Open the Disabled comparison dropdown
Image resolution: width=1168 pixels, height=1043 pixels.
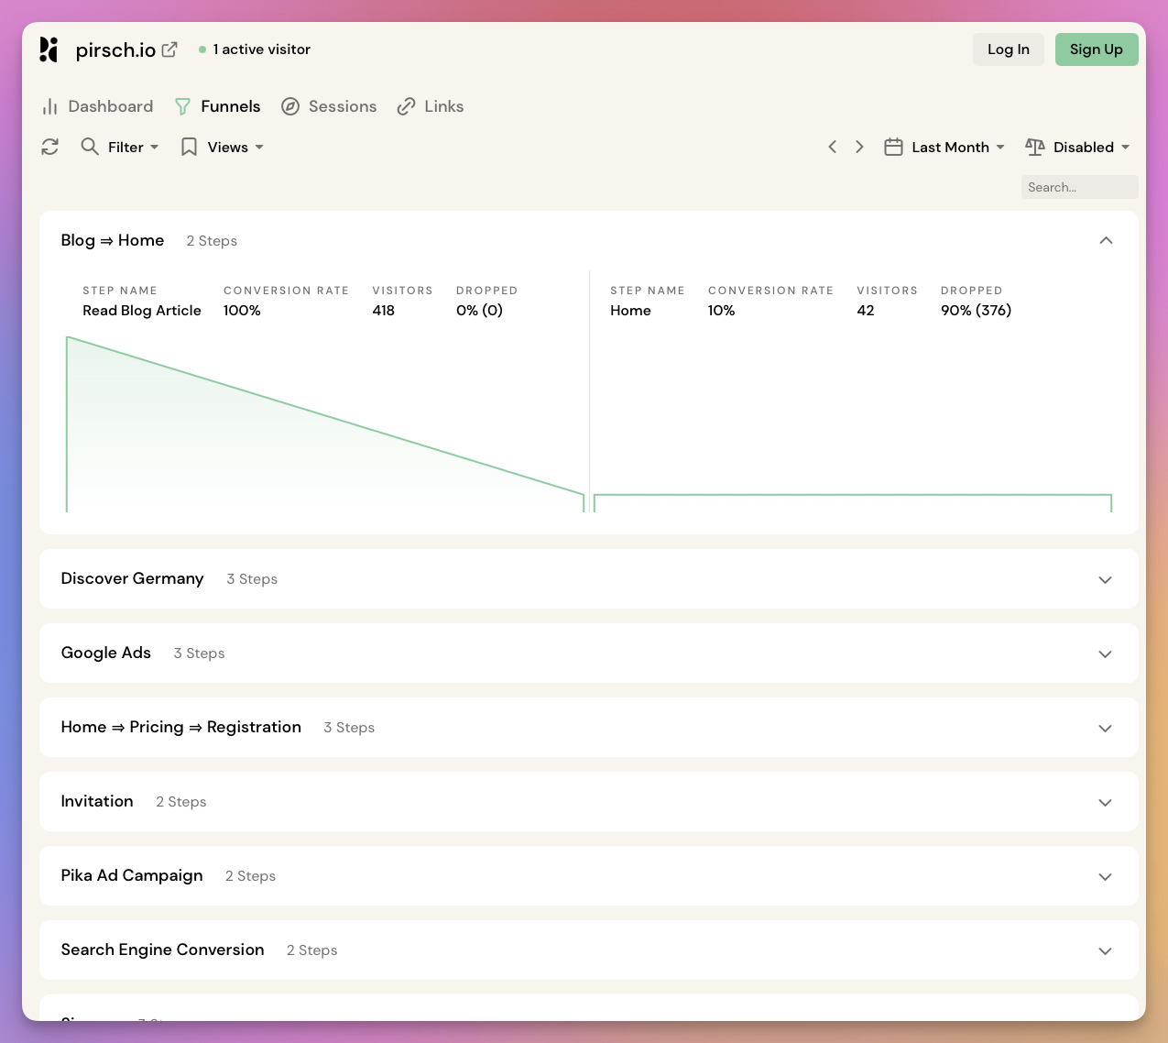1086,147
